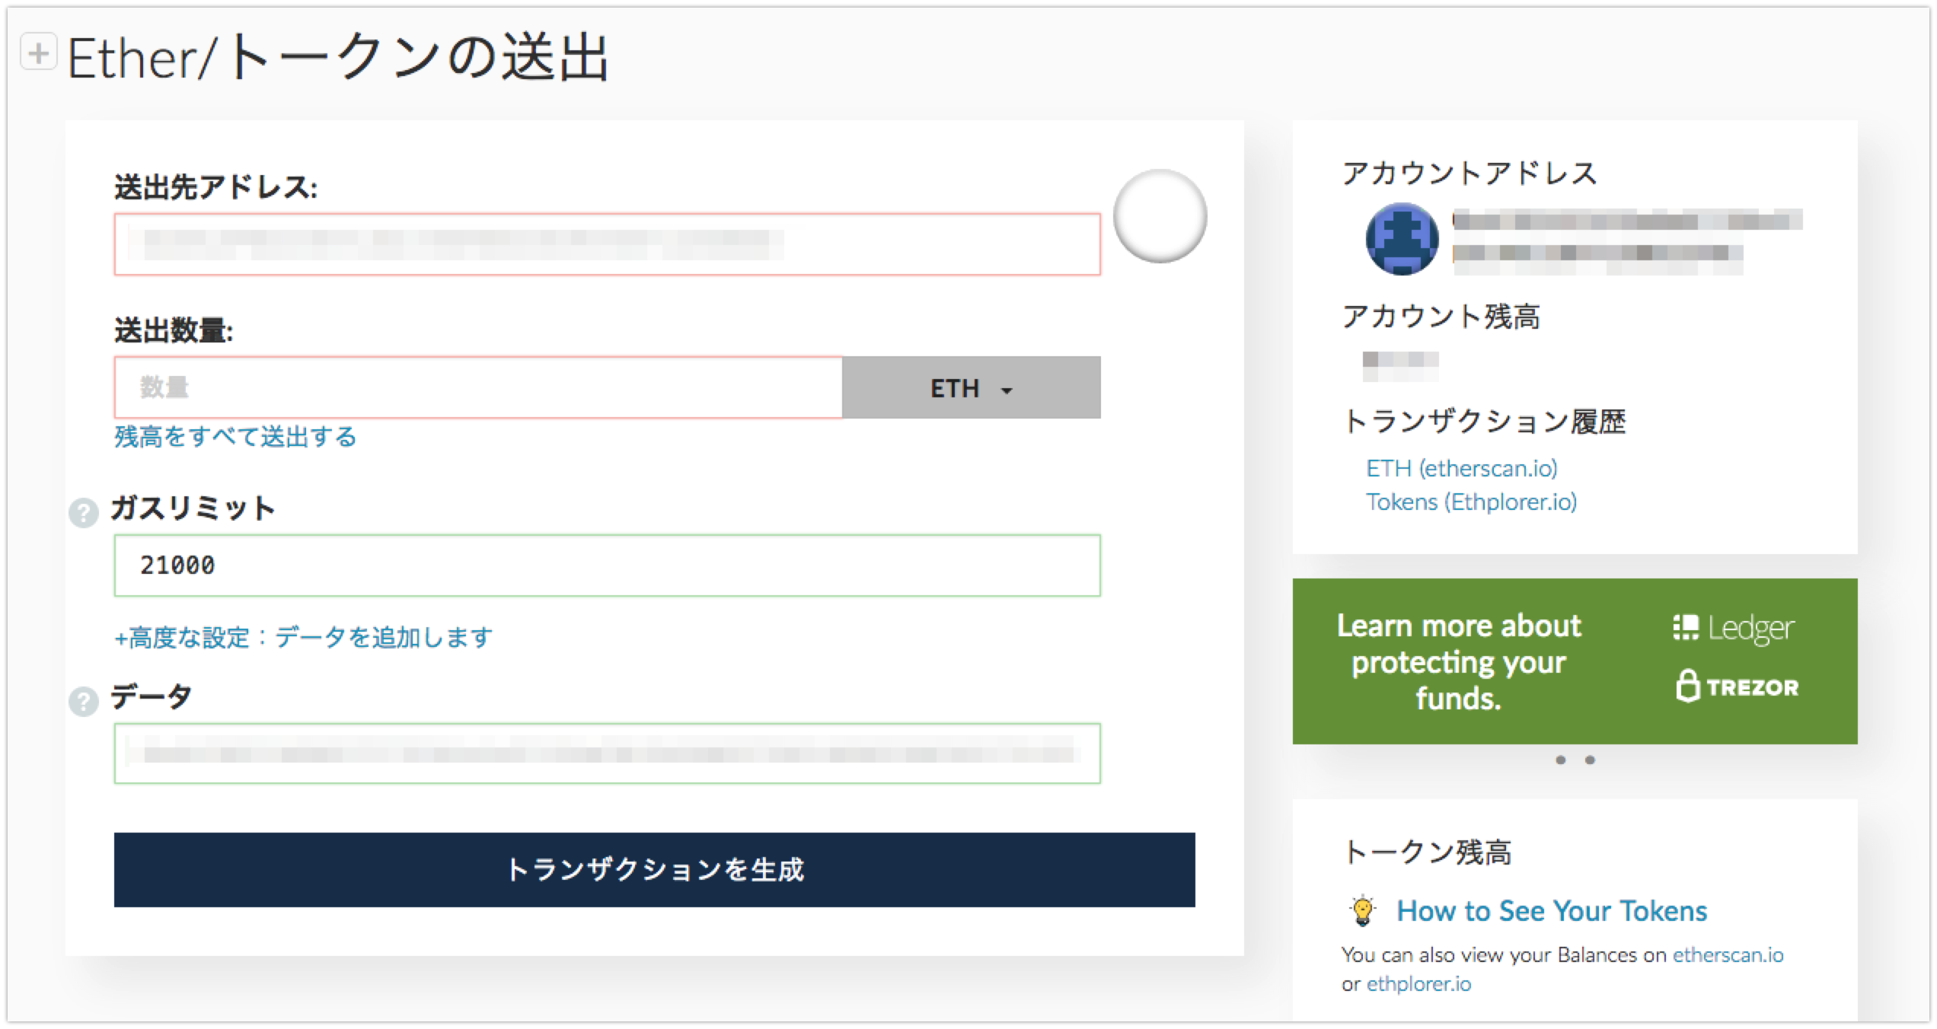
Task: Expand the plus icon beside Ether/トークンの送出
Action: (39, 53)
